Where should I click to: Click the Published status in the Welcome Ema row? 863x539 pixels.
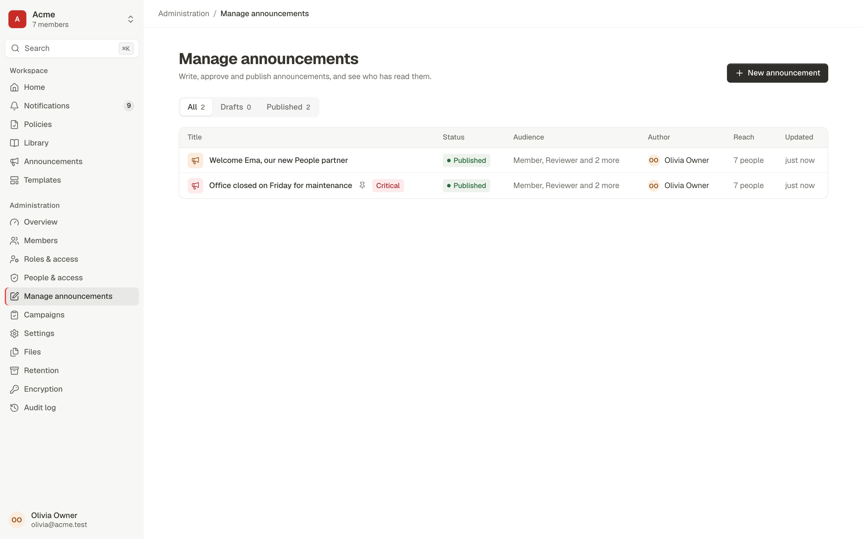tap(467, 161)
